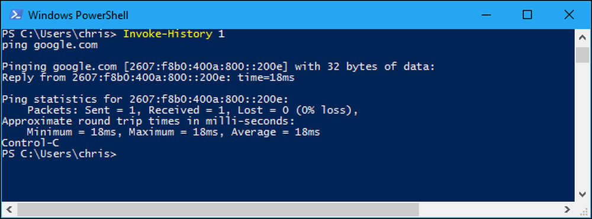
Task: Click the Invoke-History command text
Action: (168, 34)
